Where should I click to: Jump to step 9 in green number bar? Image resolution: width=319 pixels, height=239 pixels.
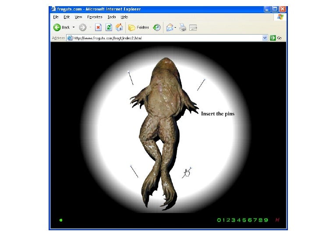pyautogui.click(x=266, y=220)
